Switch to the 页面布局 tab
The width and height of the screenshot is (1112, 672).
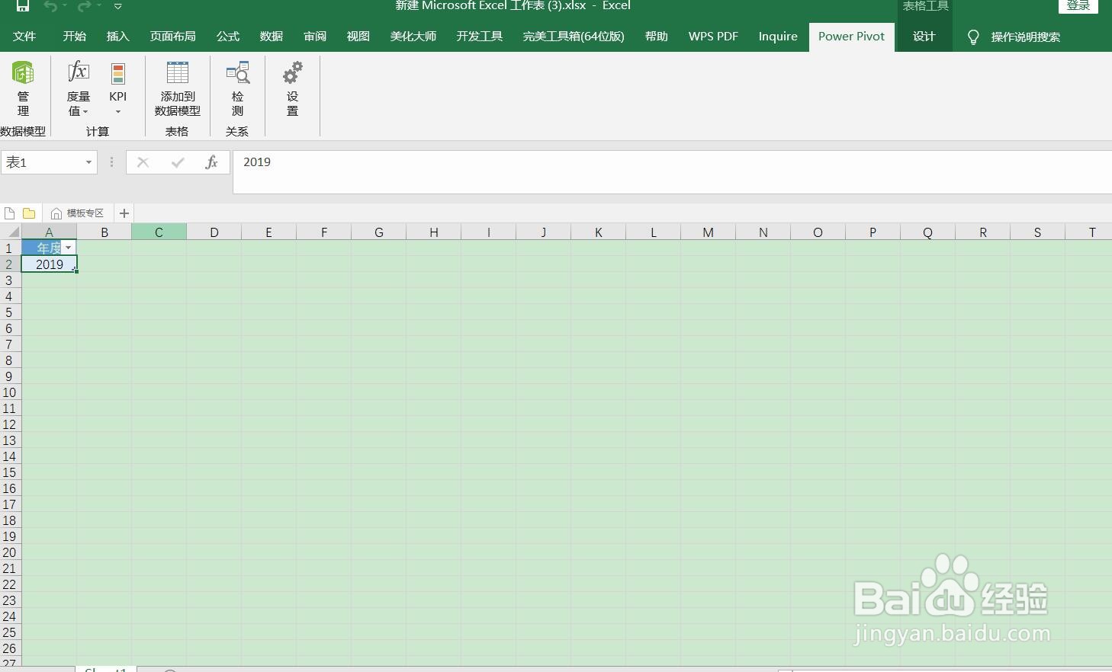[x=173, y=37]
